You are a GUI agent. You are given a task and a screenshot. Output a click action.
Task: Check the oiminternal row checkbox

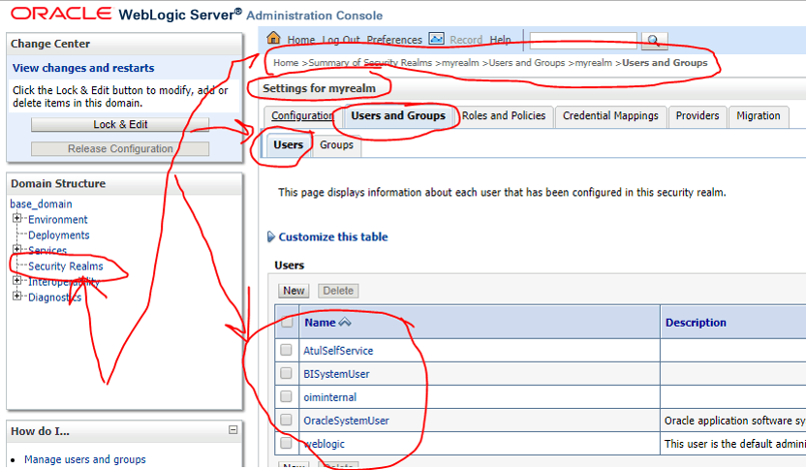pyautogui.click(x=287, y=396)
